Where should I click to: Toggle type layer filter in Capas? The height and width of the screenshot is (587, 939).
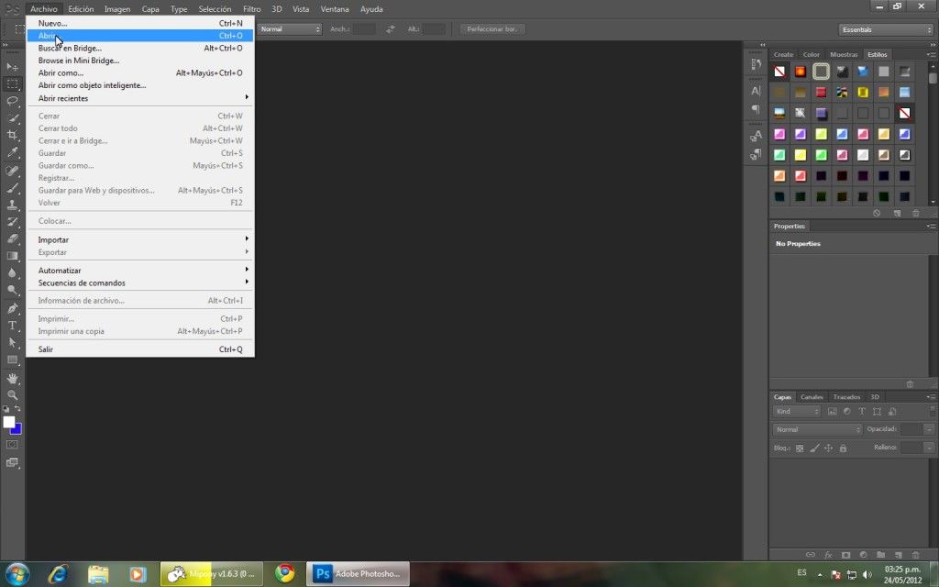[x=862, y=412]
